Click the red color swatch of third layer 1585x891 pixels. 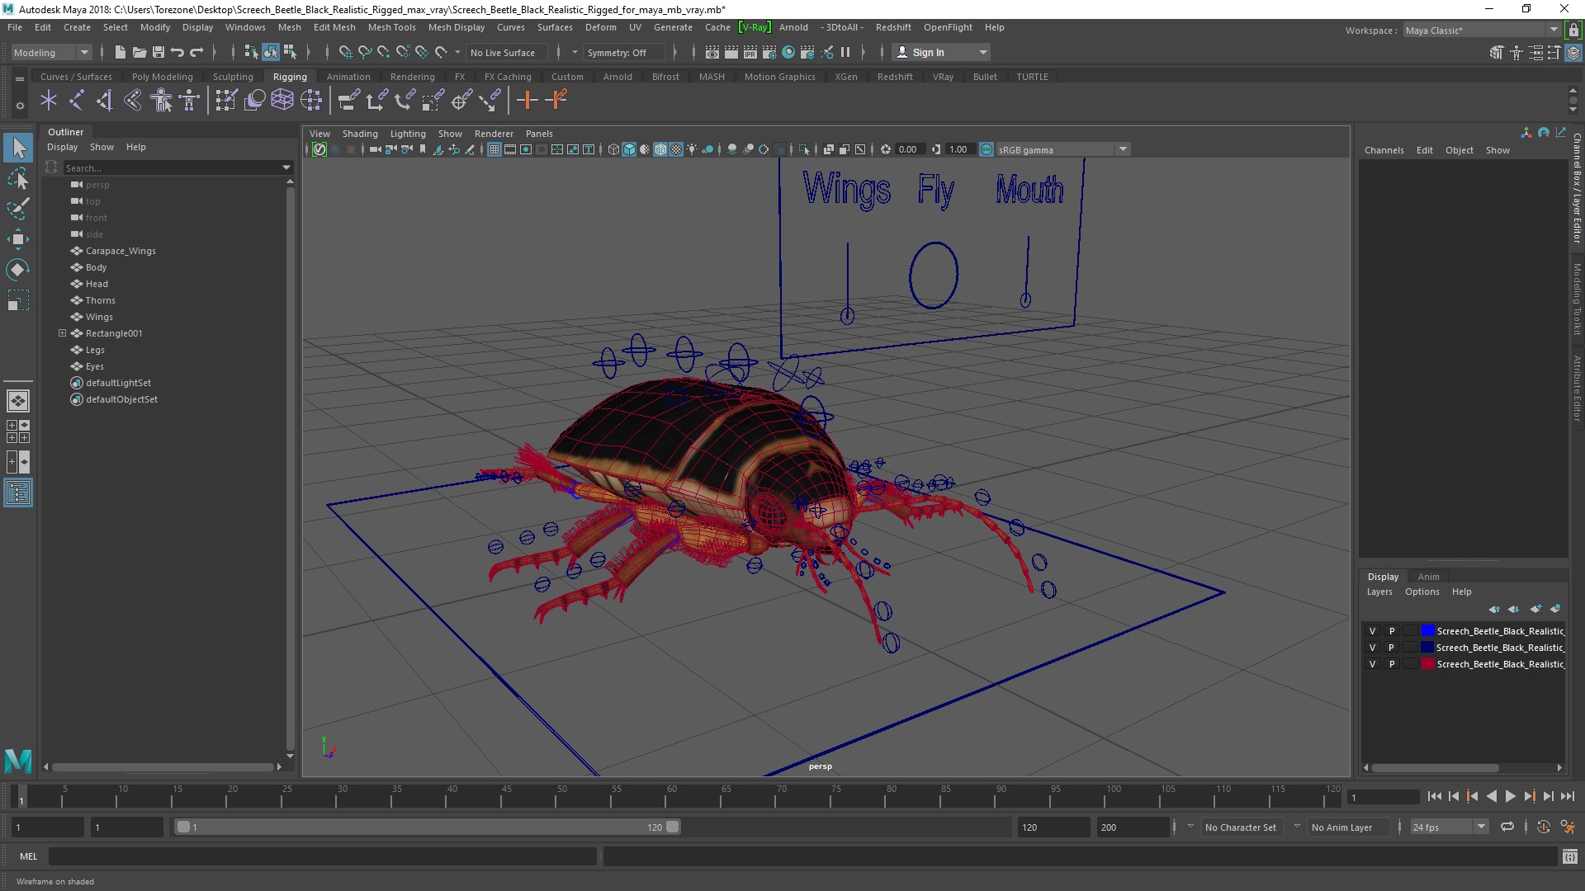point(1427,664)
